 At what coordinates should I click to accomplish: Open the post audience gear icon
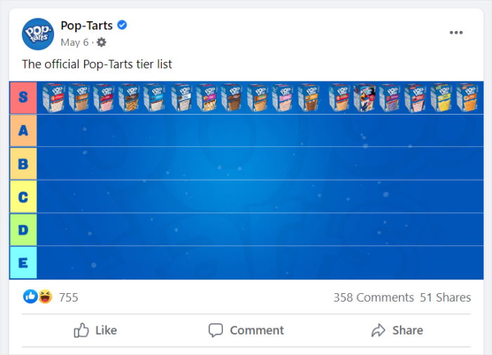(101, 42)
